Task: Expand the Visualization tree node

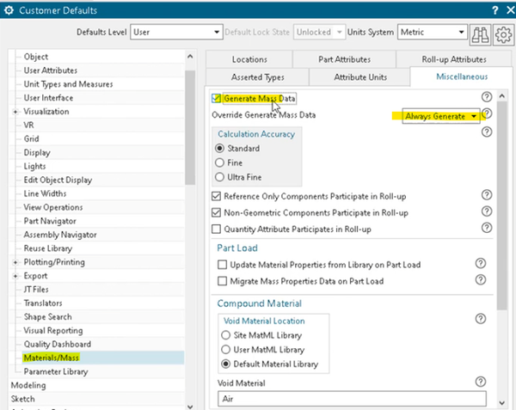Action: click(15, 112)
